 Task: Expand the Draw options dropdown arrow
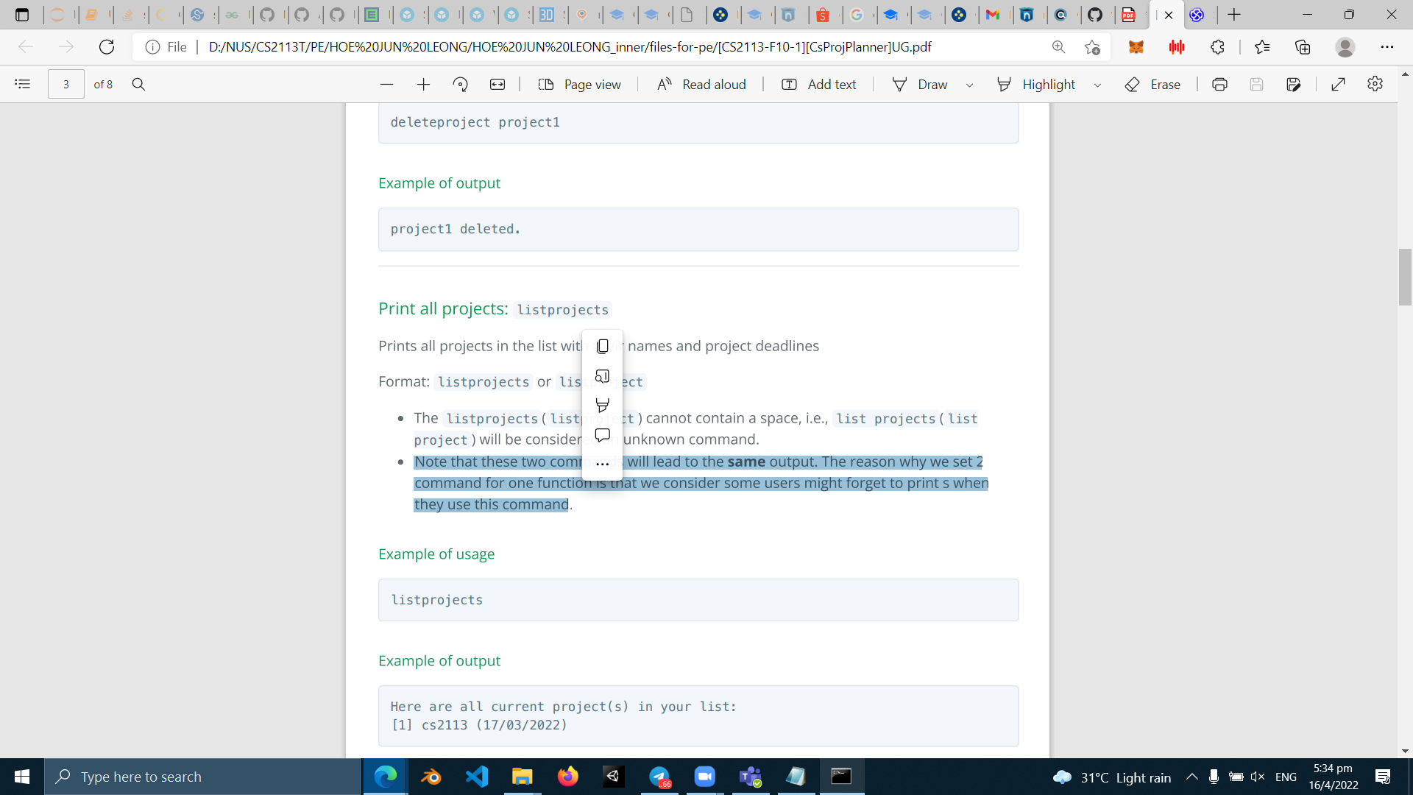[969, 85]
